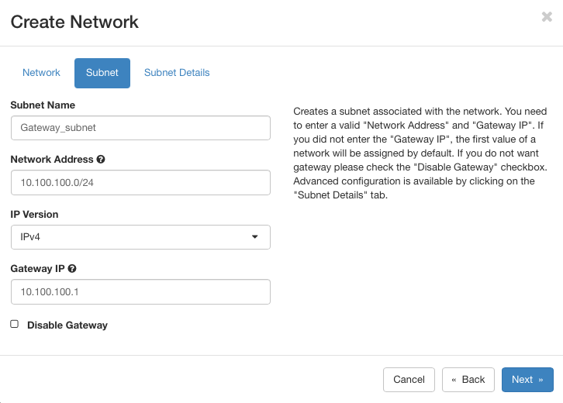Open the IP Version dropdown showing IPv4
The height and width of the screenshot is (403, 563).
coord(140,237)
